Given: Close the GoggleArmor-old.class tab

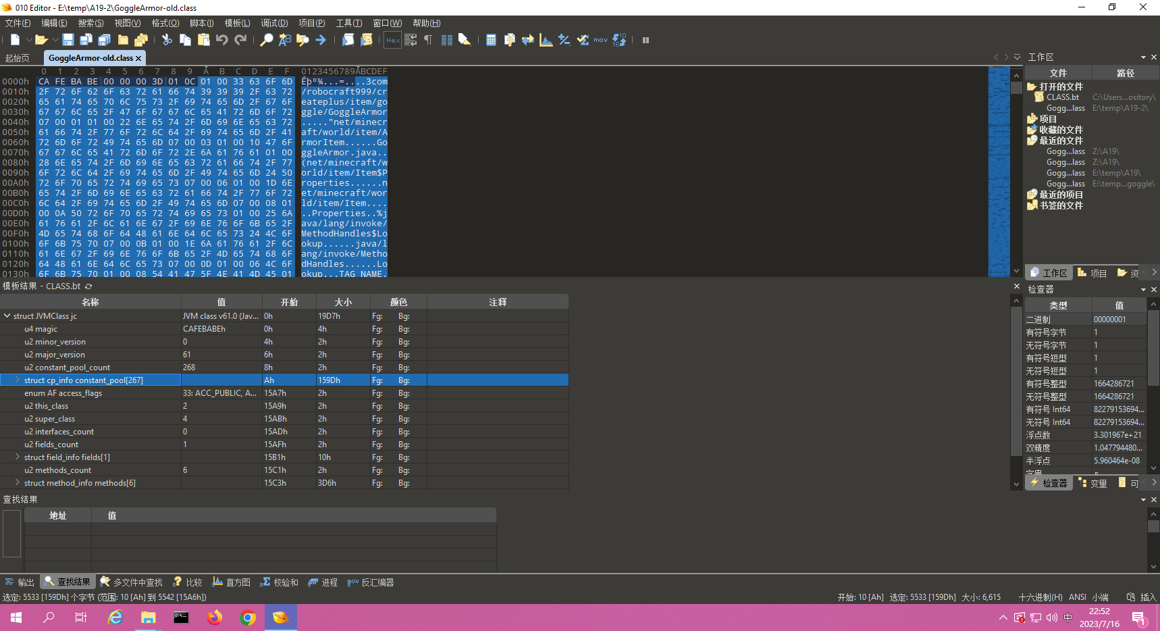Looking at the screenshot, I should coord(138,58).
